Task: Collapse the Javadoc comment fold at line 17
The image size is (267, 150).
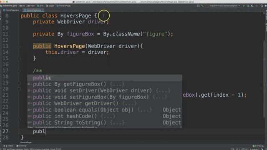Action: click(19, 70)
